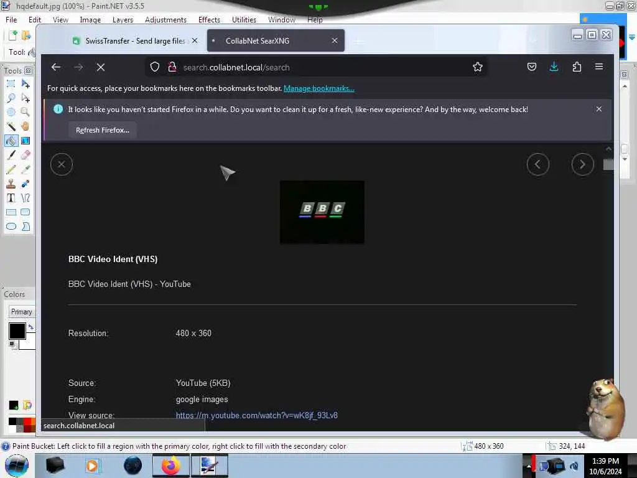Open the Firefox downloads panel

[554, 67]
